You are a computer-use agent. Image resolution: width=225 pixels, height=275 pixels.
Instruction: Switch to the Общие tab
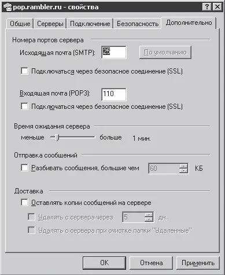click(20, 24)
